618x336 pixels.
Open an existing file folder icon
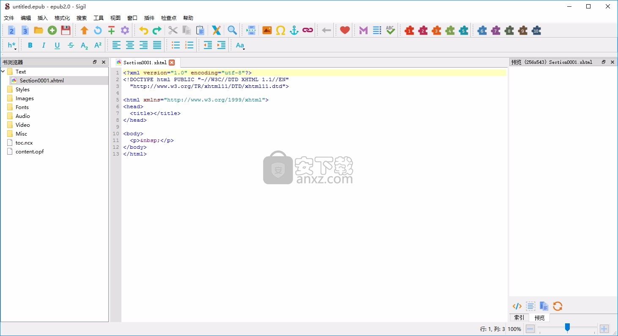pyautogui.click(x=38, y=30)
